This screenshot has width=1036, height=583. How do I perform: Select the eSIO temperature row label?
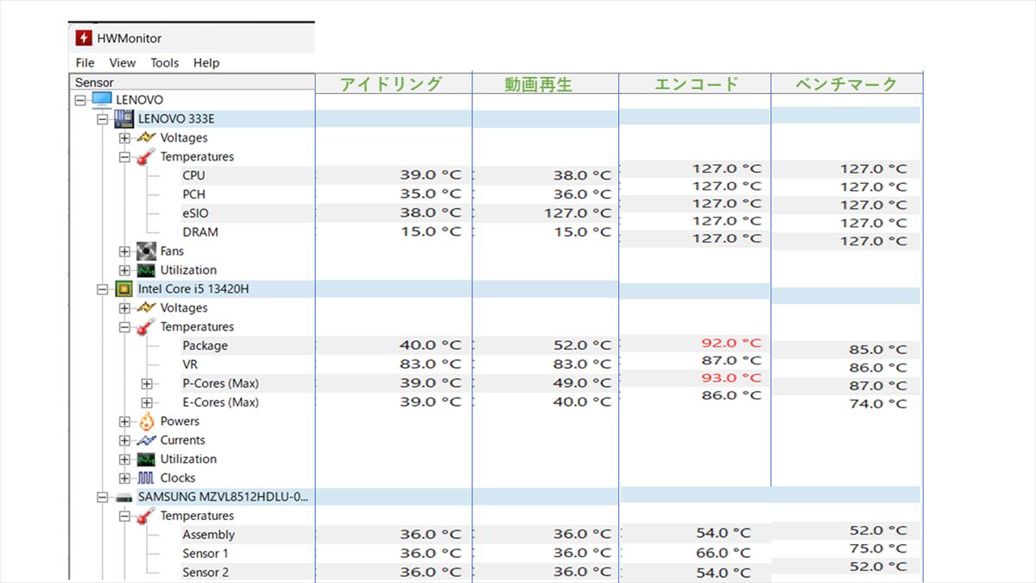click(x=195, y=213)
